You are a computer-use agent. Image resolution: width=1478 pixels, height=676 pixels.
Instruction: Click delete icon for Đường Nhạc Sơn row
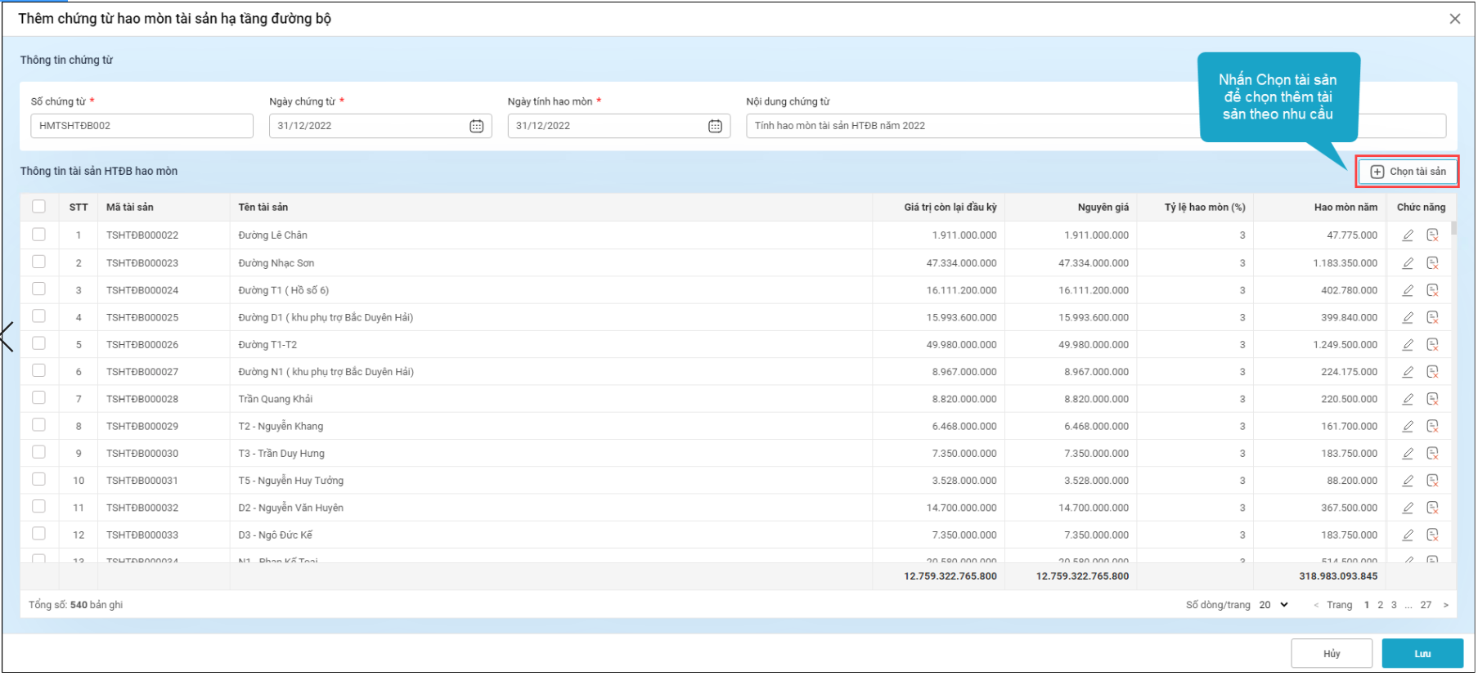coord(1432,263)
